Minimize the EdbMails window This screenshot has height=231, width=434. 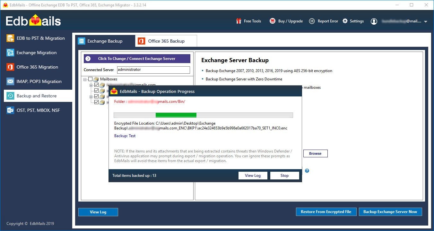pos(397,5)
